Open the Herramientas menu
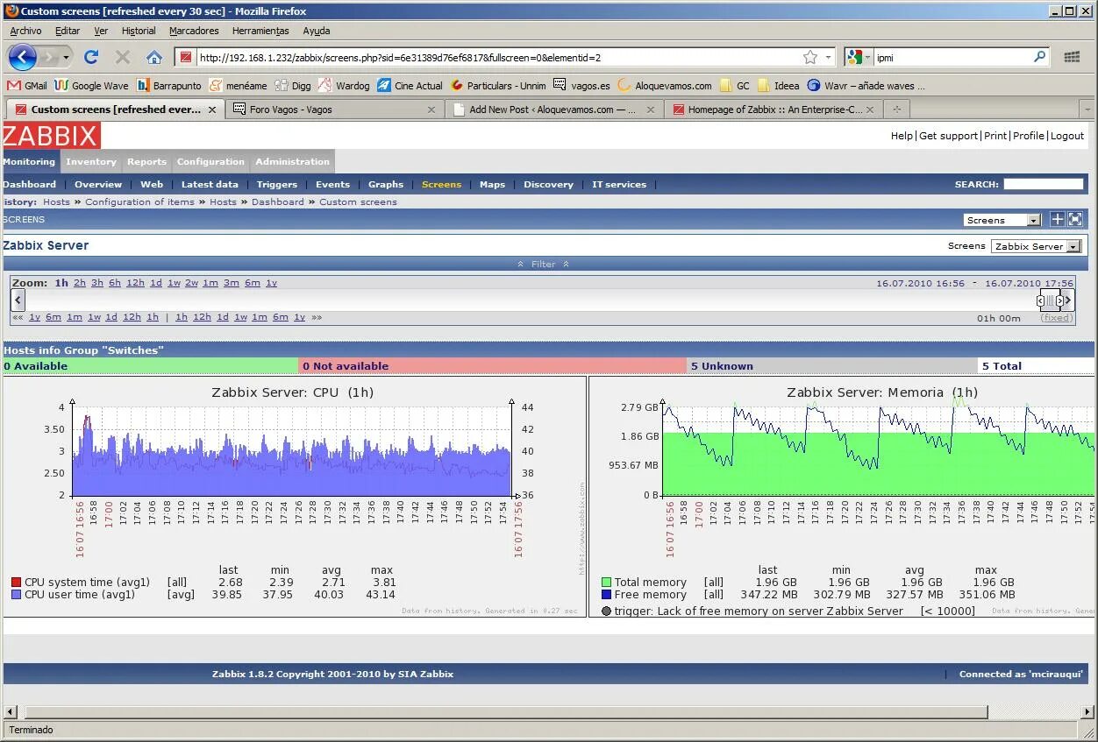Image resolution: width=1098 pixels, height=742 pixels. (x=260, y=31)
